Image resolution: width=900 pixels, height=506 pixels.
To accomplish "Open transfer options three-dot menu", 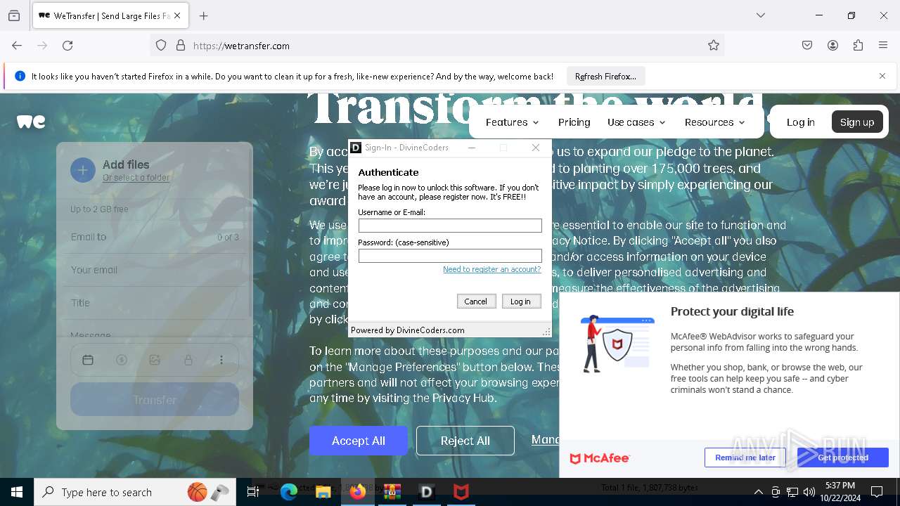I will [221, 360].
